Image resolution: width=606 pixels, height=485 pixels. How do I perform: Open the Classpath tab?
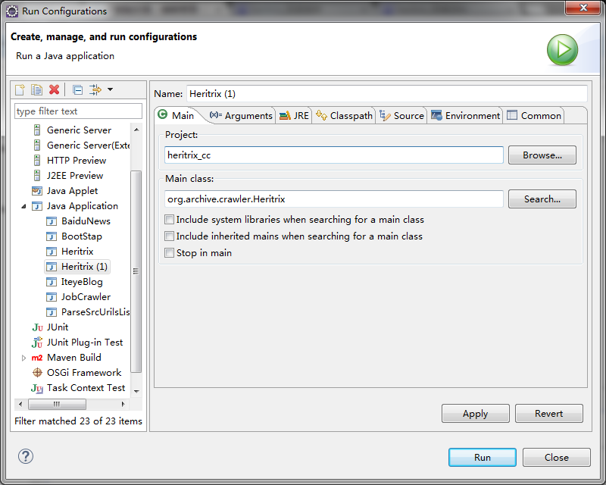[x=345, y=116]
